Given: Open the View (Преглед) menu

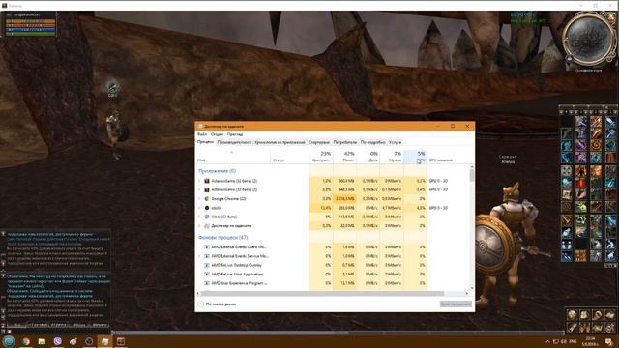Looking at the screenshot, I should coord(235,134).
